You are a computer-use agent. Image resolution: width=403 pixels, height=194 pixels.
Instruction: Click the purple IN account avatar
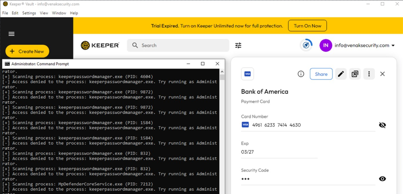tap(325, 45)
